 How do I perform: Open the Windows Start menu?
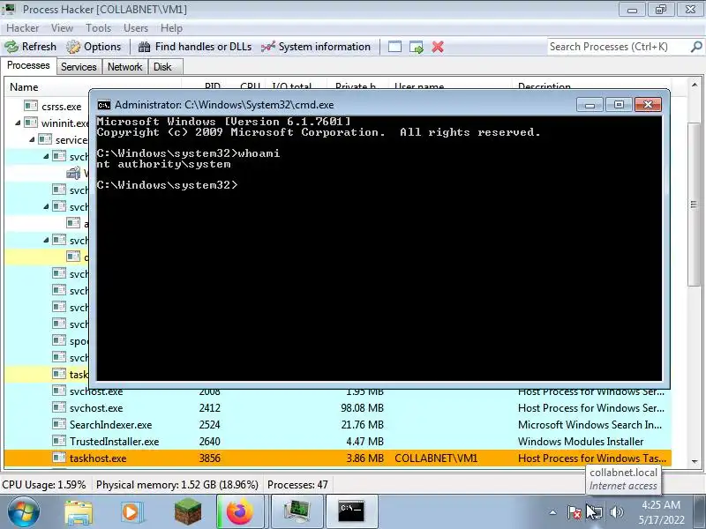pyautogui.click(x=23, y=512)
